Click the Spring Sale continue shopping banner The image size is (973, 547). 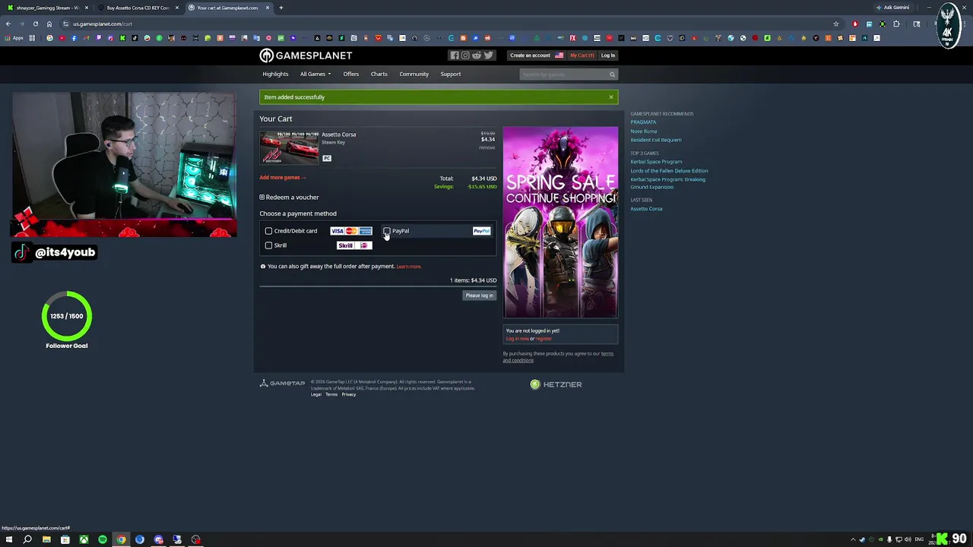560,223
